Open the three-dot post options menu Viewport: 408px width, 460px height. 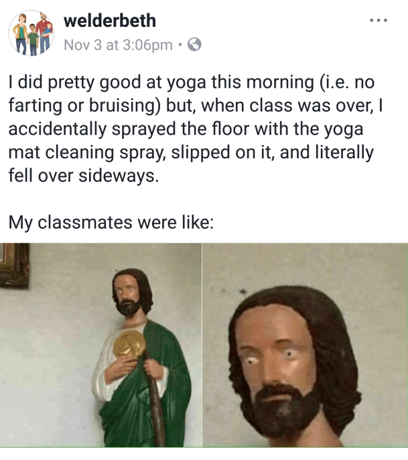379,19
